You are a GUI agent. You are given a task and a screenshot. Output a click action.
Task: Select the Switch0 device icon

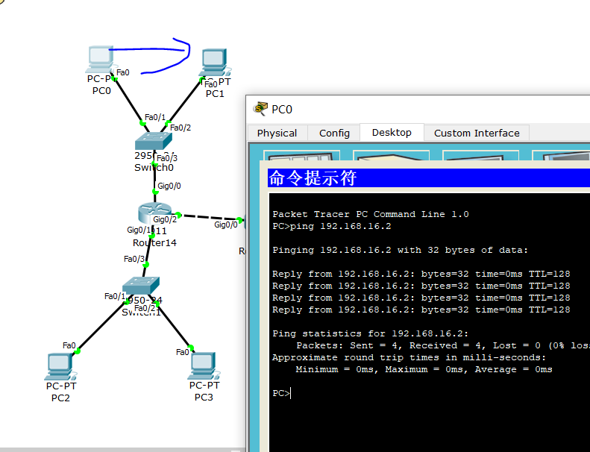click(x=154, y=141)
